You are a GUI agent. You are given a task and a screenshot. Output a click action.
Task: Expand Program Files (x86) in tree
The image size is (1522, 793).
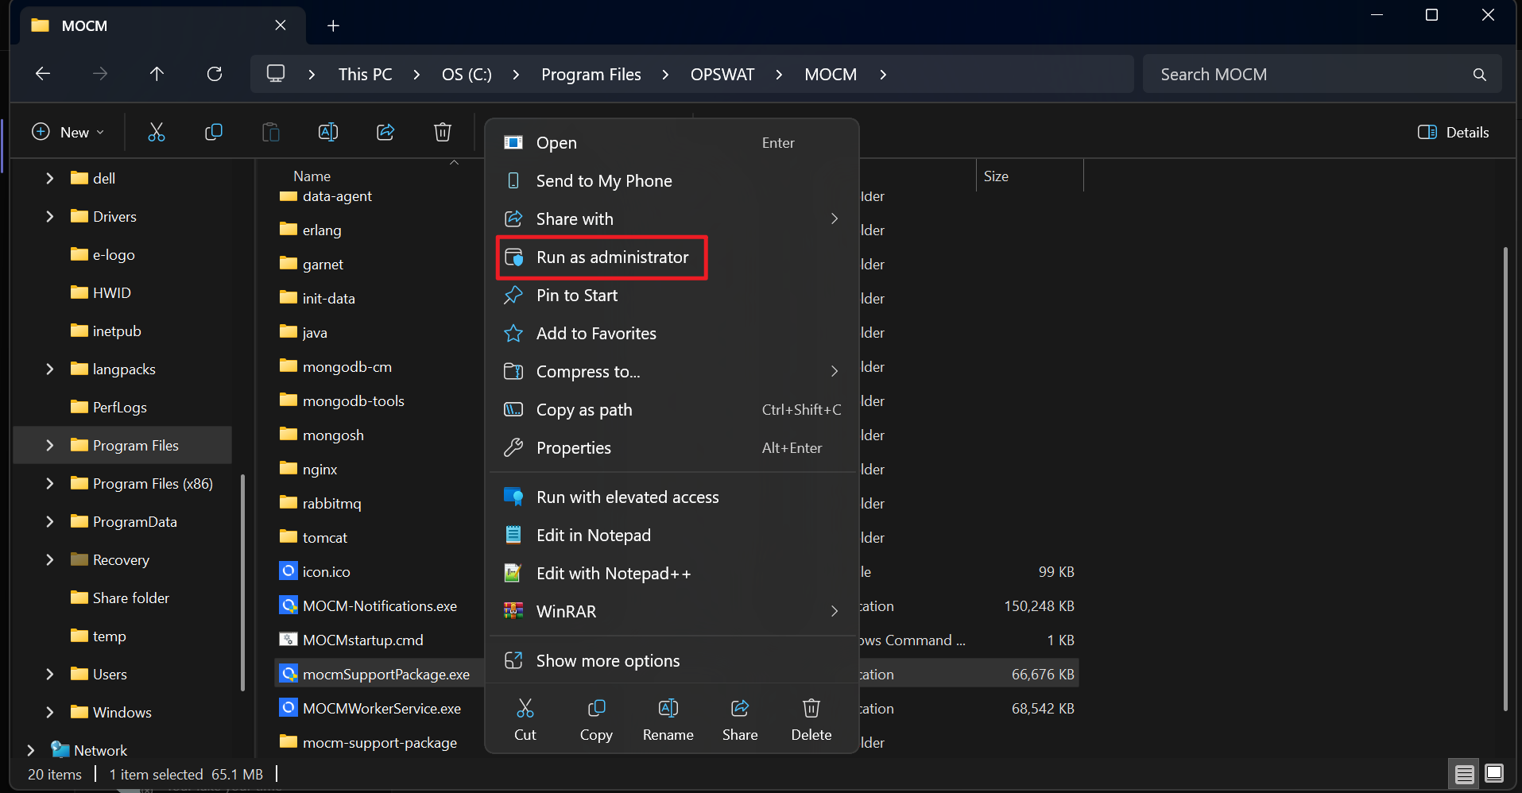[50, 483]
